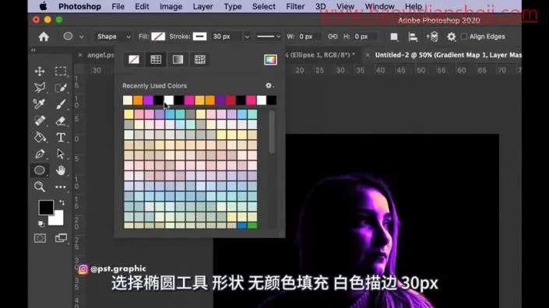Image resolution: width=549 pixels, height=308 pixels.
Task: Switch to the angel.ps document tab
Action: coord(100,55)
